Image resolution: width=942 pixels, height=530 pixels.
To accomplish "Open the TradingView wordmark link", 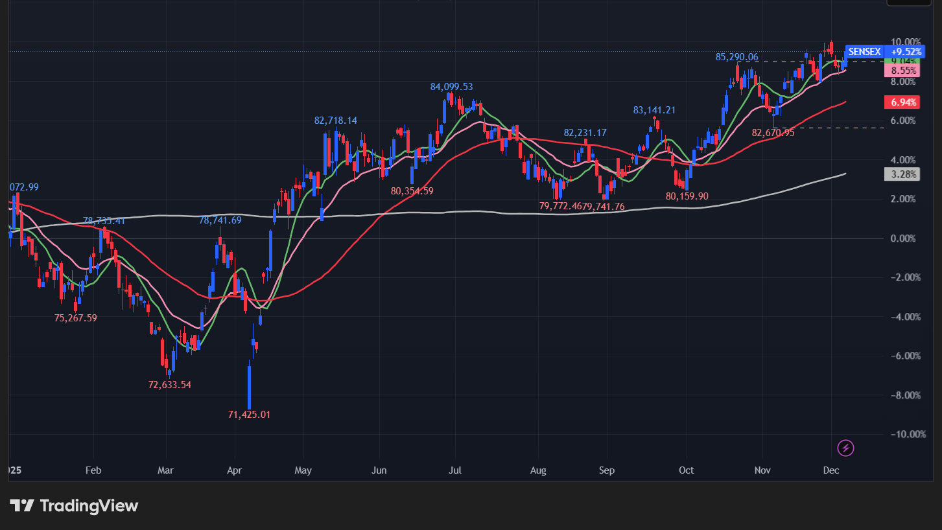I will pos(89,505).
